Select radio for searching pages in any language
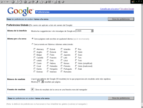143x108 pixels. click(x=32, y=39)
